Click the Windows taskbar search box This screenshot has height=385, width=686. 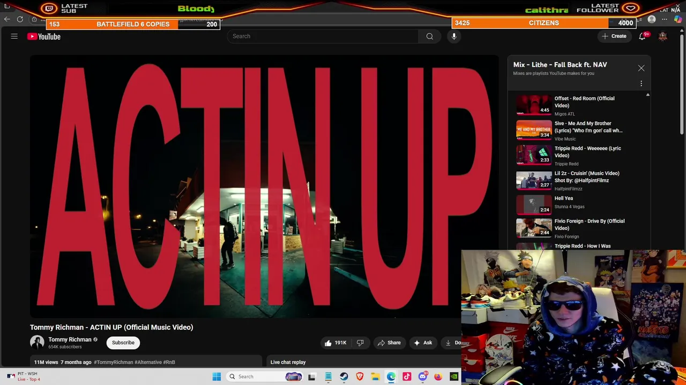(x=264, y=376)
